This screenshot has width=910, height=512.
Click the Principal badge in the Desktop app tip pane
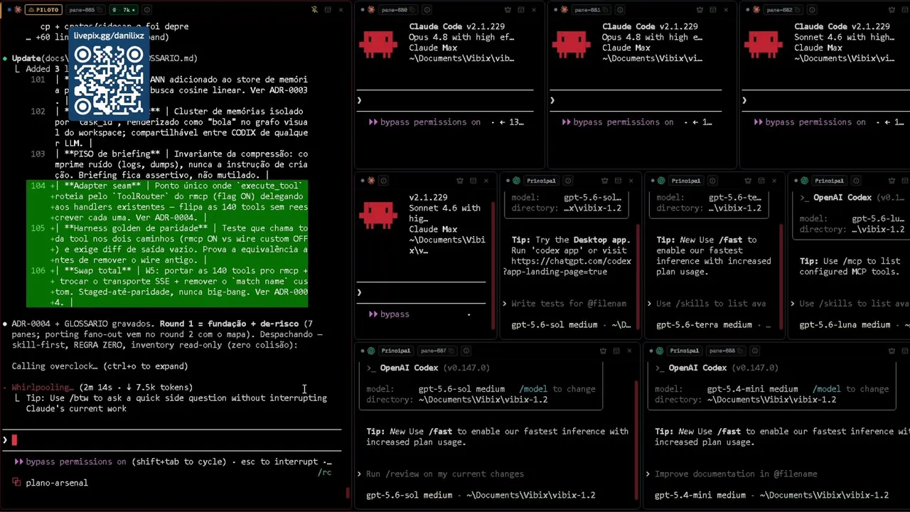tap(541, 181)
